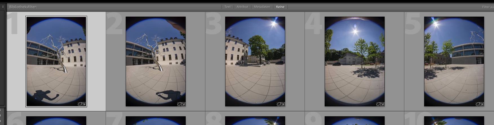494x125 pixels.
Task: Open the Metadaten filter tab
Action: (262, 7)
